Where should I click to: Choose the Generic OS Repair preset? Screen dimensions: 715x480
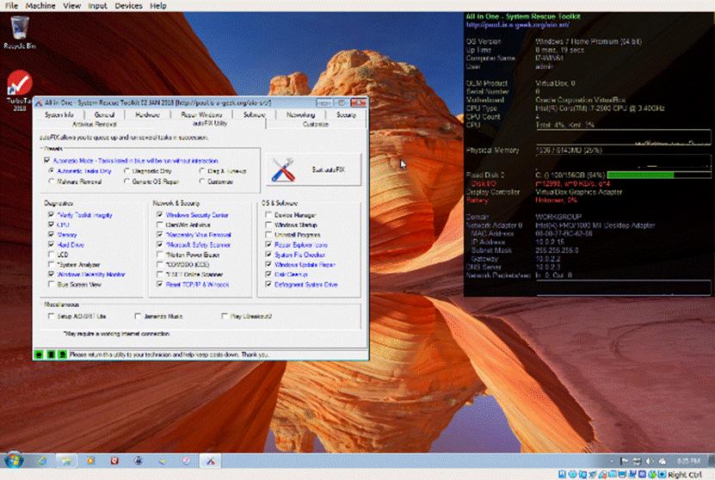pyautogui.click(x=127, y=182)
